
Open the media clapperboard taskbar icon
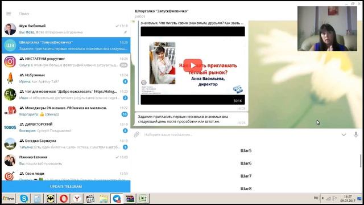coord(90,199)
